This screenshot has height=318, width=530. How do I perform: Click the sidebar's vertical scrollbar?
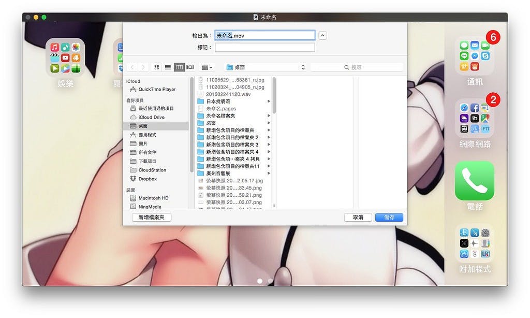click(x=192, y=124)
